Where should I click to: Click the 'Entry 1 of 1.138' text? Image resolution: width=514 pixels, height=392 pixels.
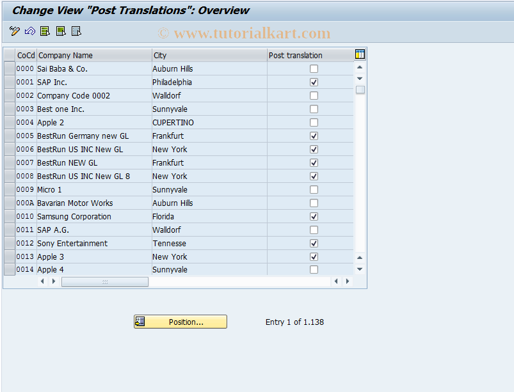coord(294,322)
